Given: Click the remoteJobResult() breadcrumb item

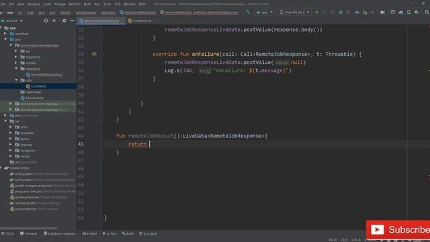Looking at the screenshot, I should pos(200,13).
